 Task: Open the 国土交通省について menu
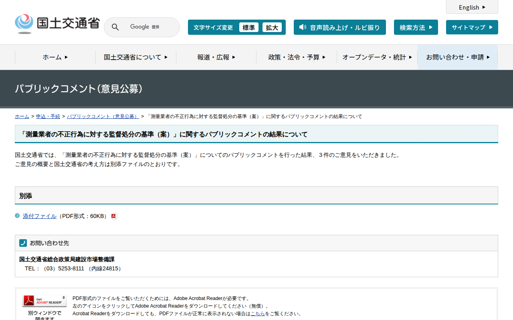[136, 57]
